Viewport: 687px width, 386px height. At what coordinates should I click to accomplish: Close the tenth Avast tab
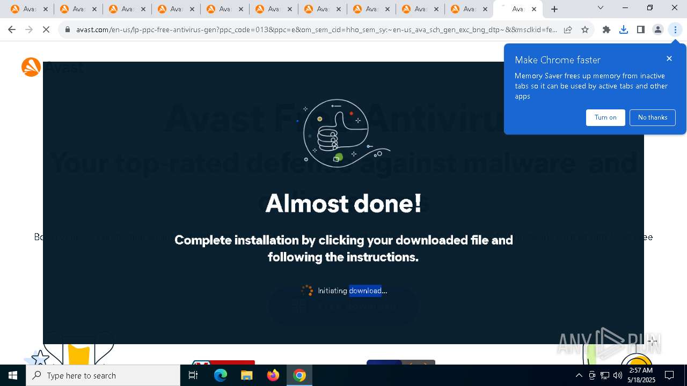485,9
